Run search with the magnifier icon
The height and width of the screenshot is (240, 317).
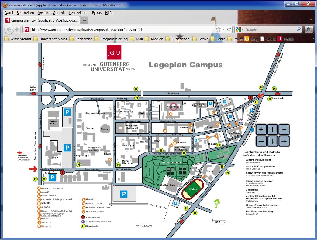[x=298, y=29]
